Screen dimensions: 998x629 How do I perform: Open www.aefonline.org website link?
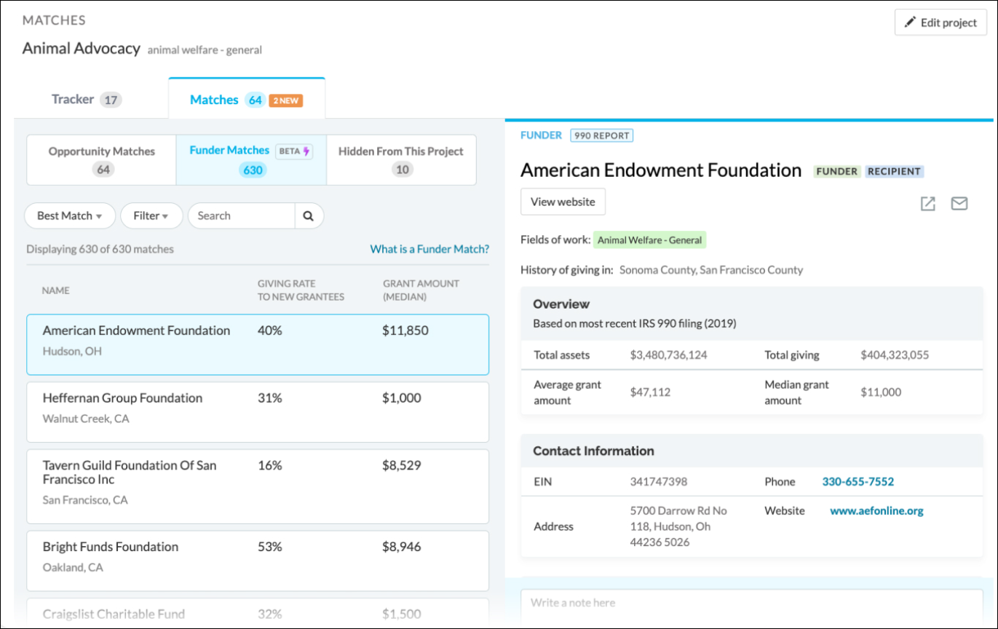tap(876, 510)
